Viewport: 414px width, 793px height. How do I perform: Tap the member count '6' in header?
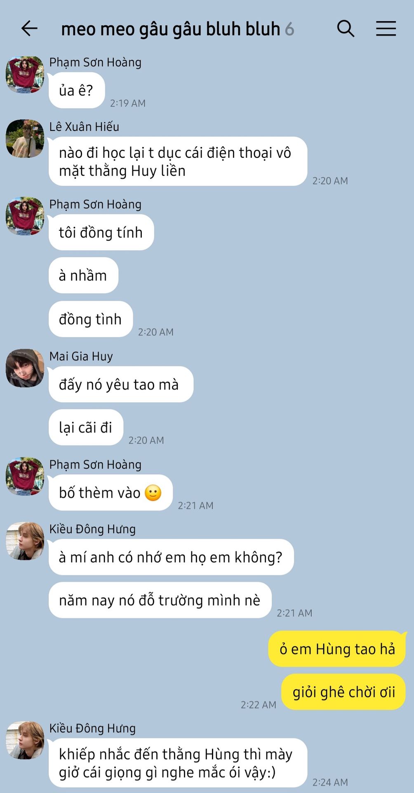(x=289, y=29)
